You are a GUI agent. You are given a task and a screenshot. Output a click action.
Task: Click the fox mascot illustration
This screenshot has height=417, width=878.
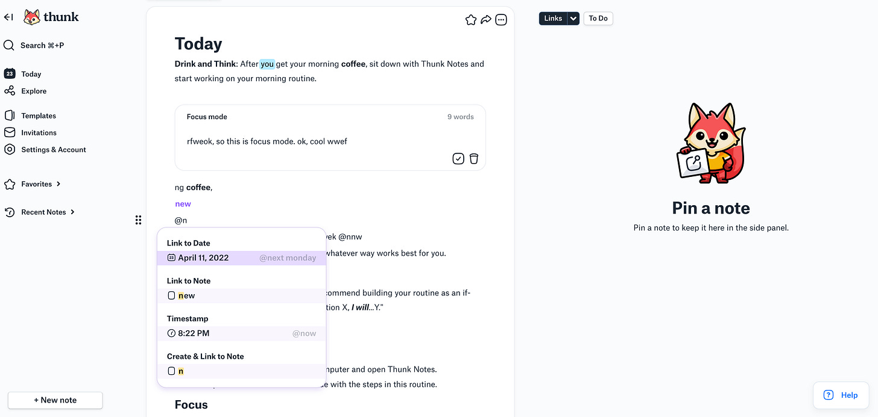pyautogui.click(x=711, y=144)
